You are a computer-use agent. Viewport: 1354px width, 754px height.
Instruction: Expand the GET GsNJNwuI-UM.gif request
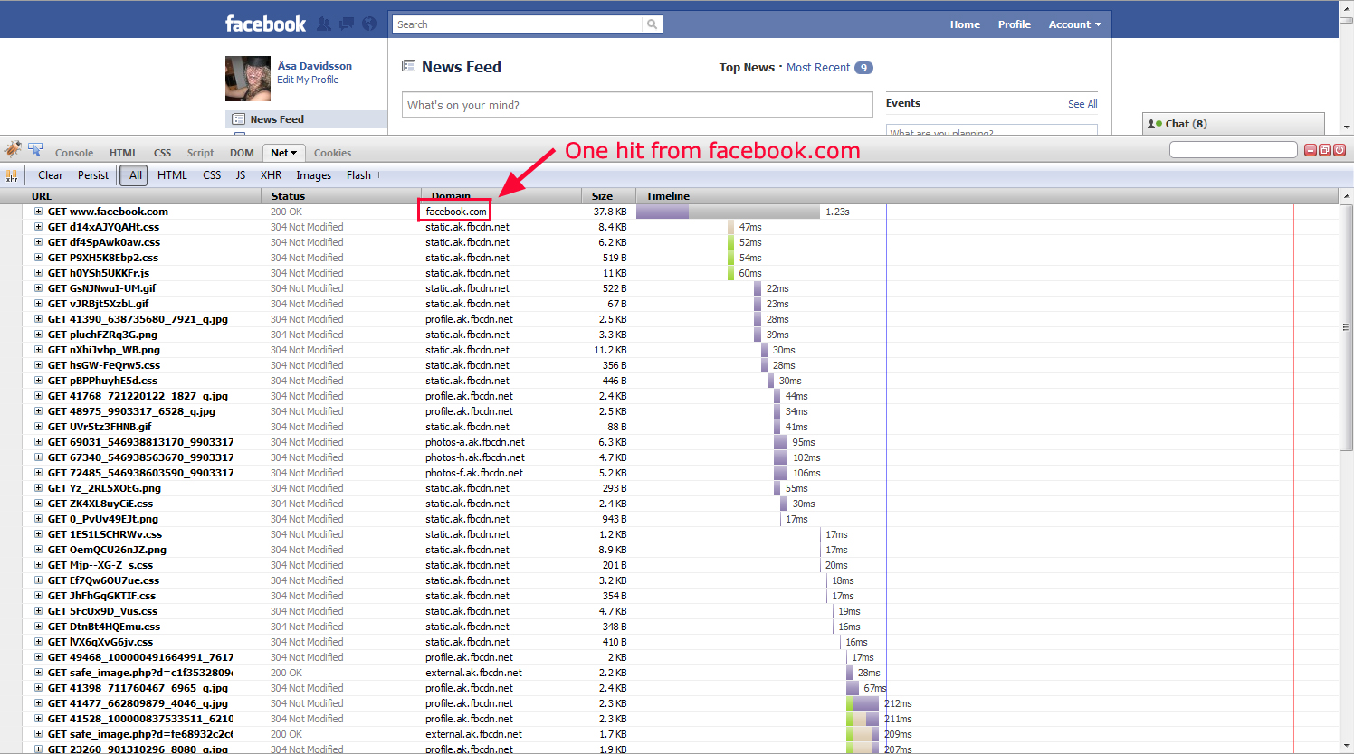(39, 288)
